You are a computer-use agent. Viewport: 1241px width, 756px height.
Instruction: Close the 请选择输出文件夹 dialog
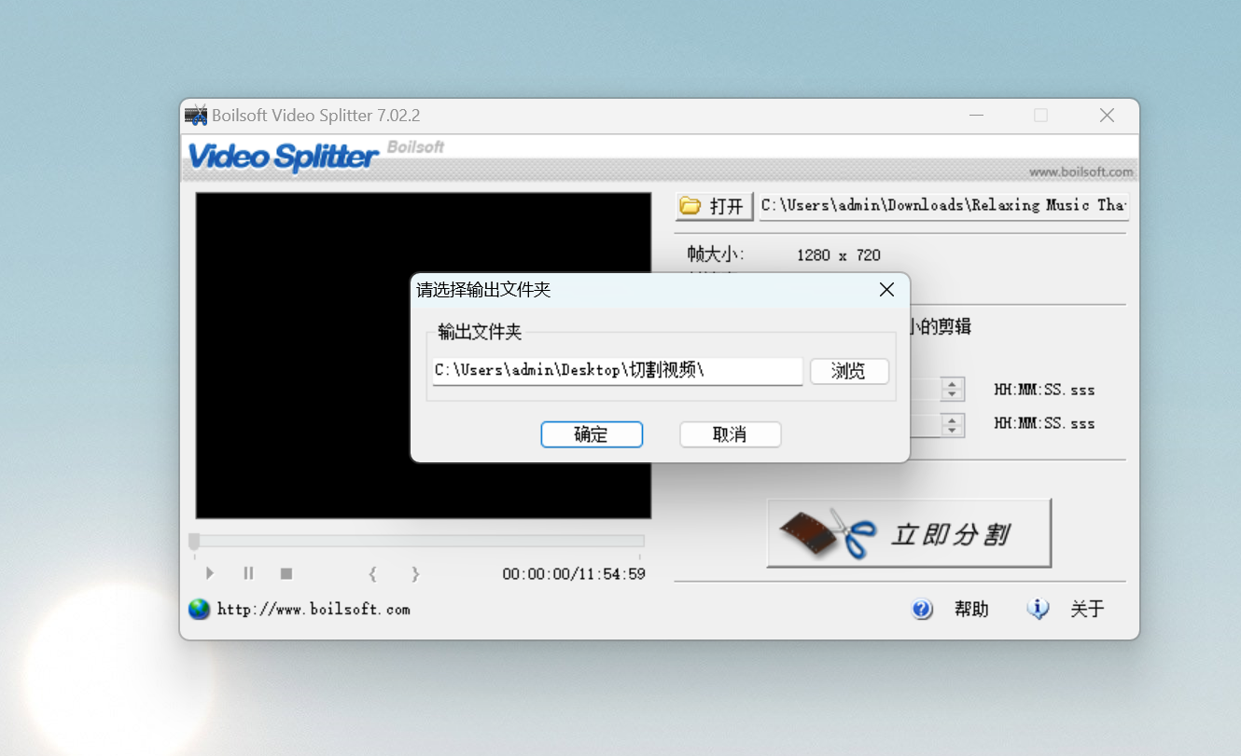click(886, 290)
